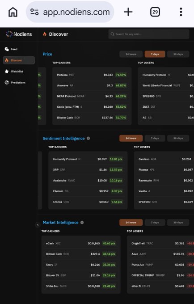The width and height of the screenshot is (194, 304).
Task: Click the Feed chat bubble icon
Action: [7, 49]
